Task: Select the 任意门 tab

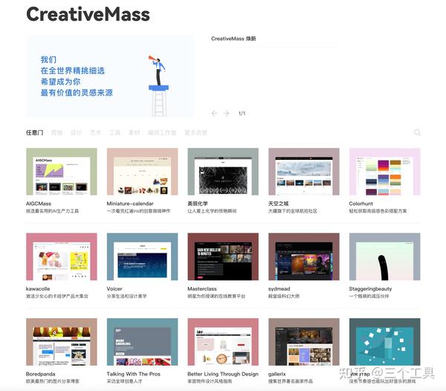Action: coord(34,132)
